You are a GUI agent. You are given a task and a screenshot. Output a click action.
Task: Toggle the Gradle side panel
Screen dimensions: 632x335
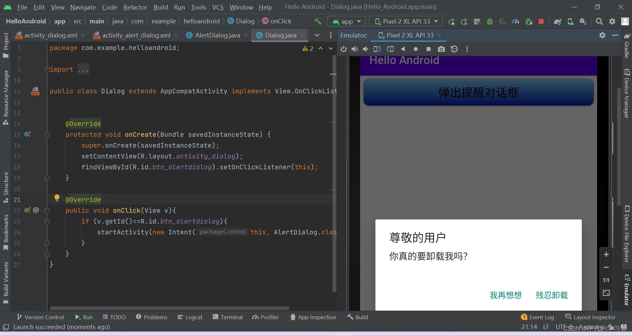[x=627, y=45]
